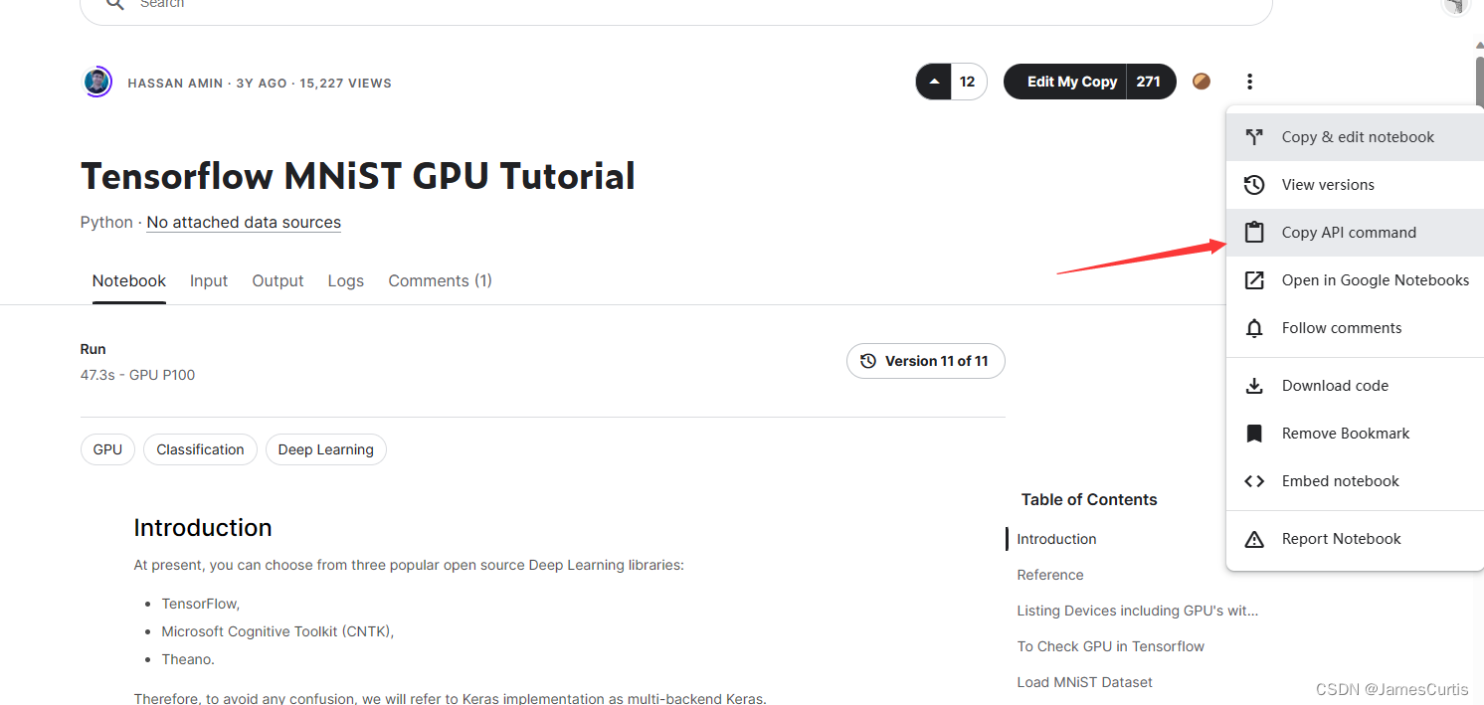The image size is (1484, 705).
Task: Click the GPU tag chip
Action: pyautogui.click(x=107, y=449)
